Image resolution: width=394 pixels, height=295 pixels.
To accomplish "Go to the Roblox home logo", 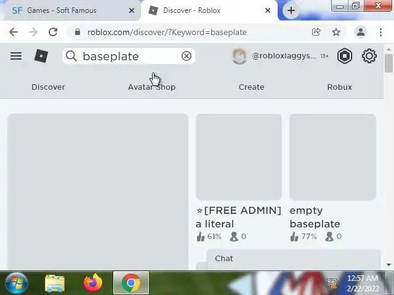I will pyautogui.click(x=41, y=56).
